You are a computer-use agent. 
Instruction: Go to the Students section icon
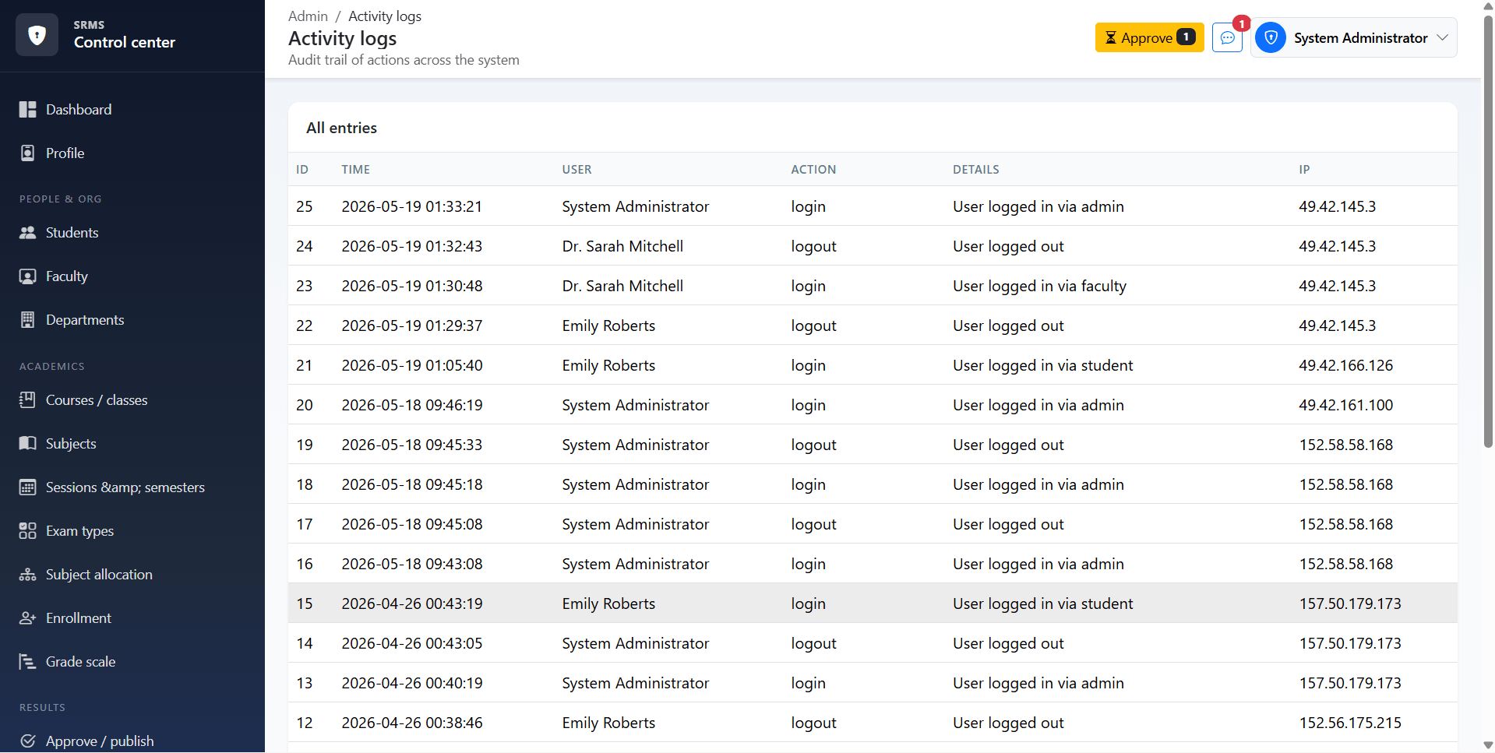[27, 233]
